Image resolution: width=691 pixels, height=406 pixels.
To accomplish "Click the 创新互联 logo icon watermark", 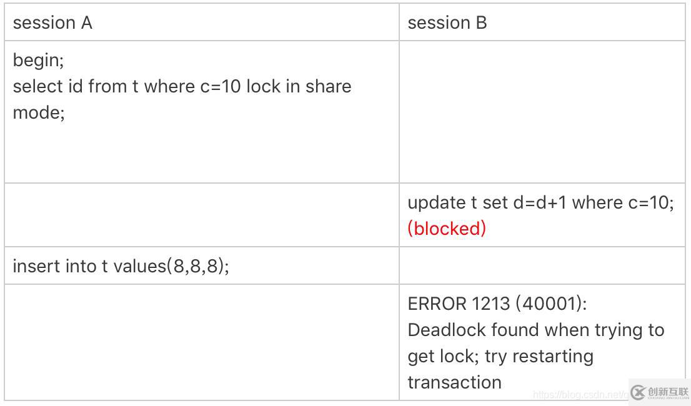I will coord(637,392).
